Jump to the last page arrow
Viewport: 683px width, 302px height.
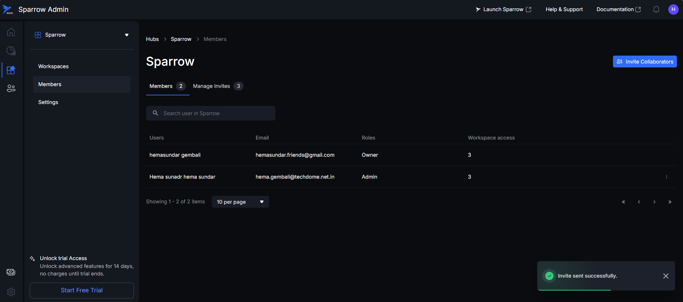(670, 202)
